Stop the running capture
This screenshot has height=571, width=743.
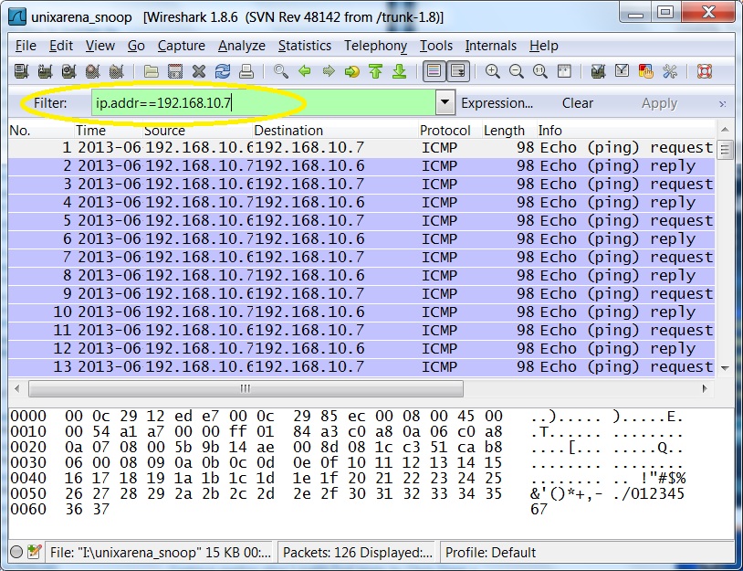tap(92, 71)
